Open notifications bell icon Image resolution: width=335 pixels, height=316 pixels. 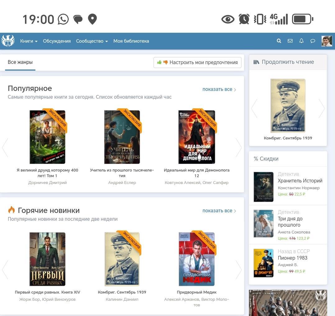click(301, 41)
